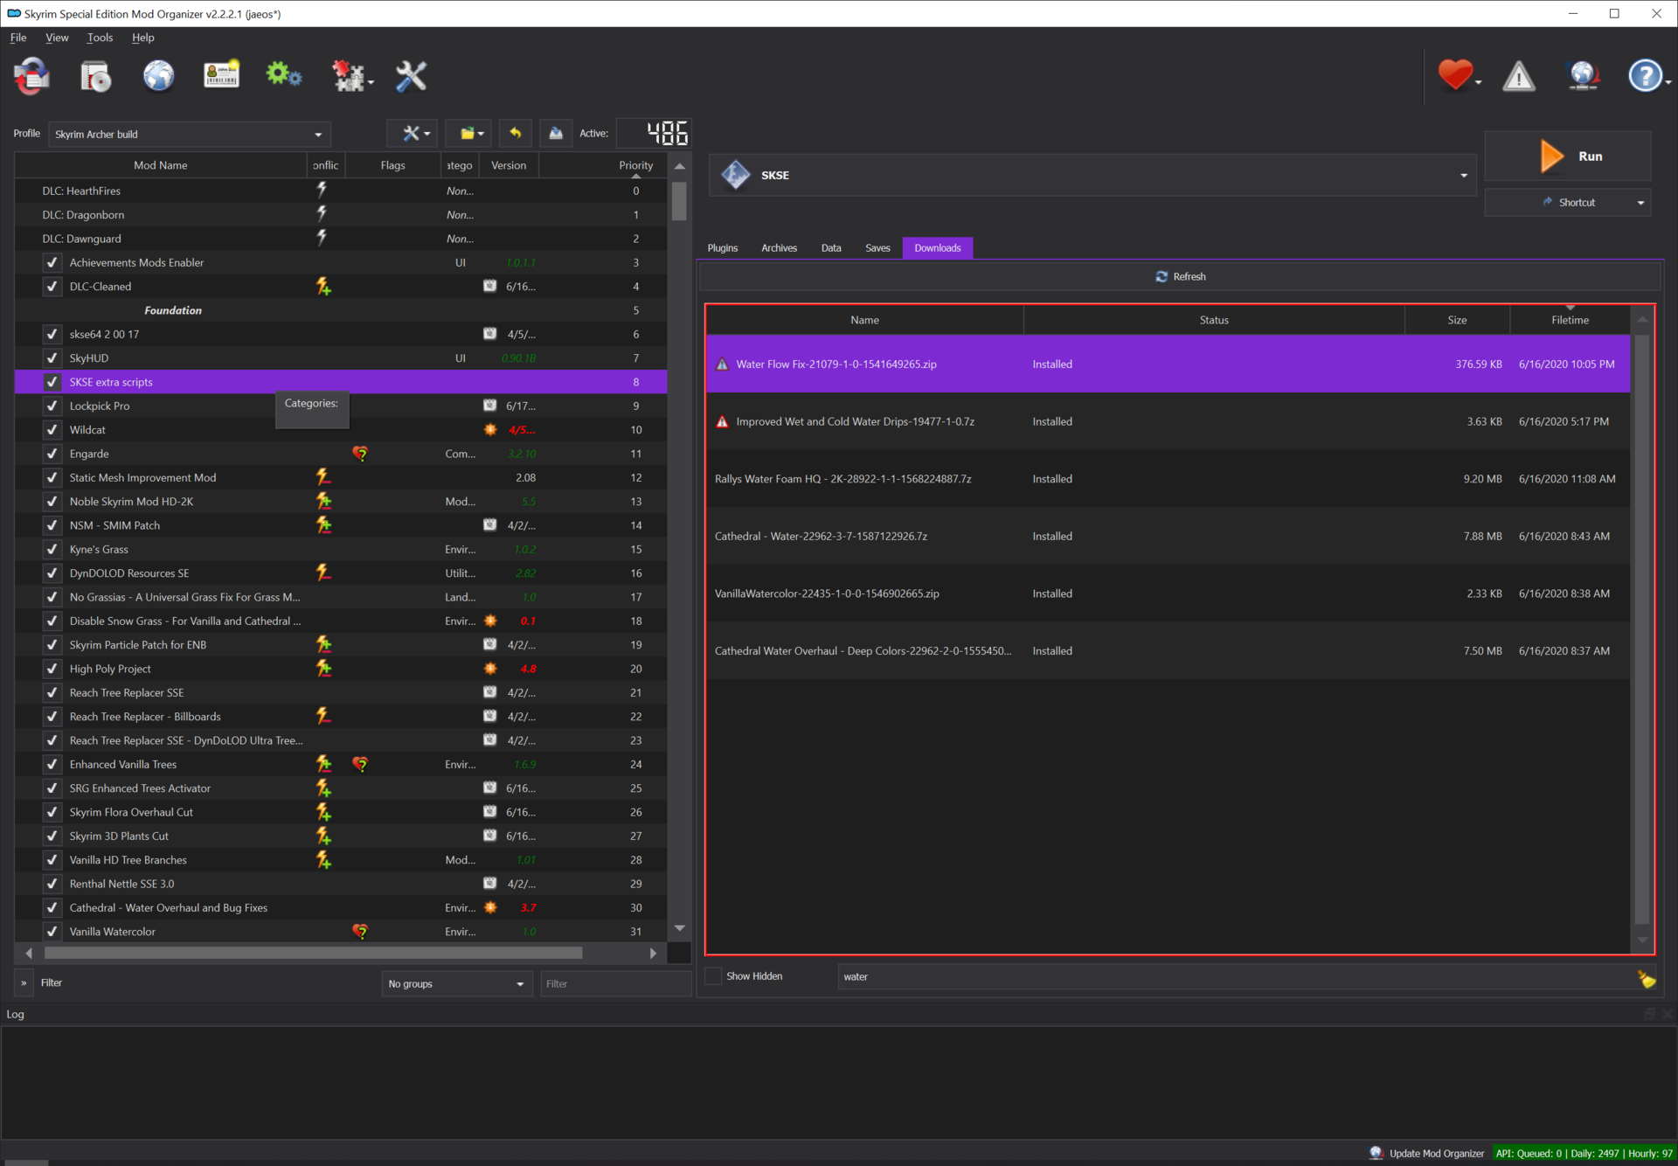
Task: Click the create backup icon
Action: (x=556, y=133)
